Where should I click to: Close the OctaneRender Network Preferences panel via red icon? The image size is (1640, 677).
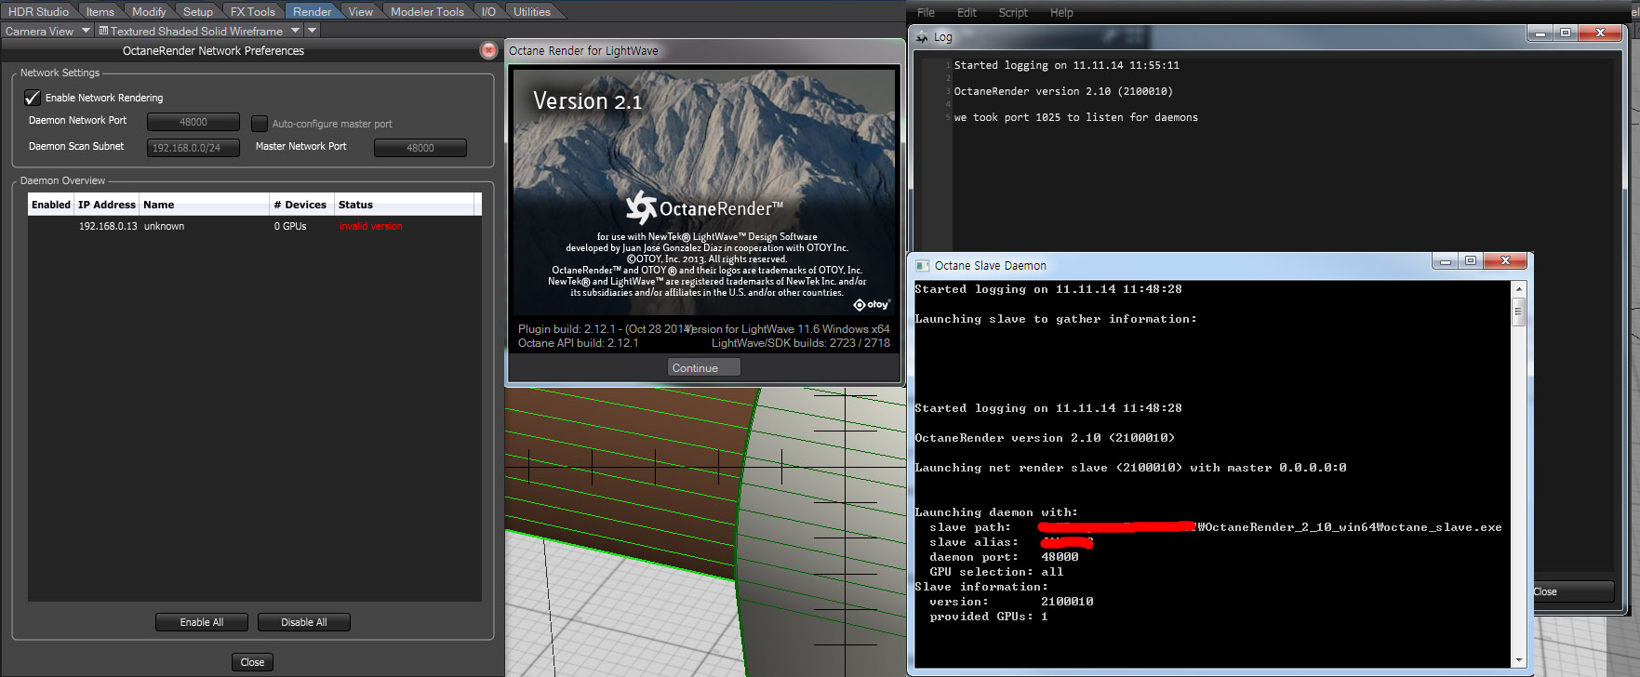coord(488,50)
